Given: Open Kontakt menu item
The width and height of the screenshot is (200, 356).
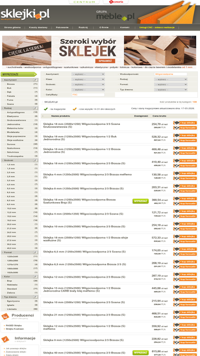Looking at the screenshot, I should (x=125, y=27).
